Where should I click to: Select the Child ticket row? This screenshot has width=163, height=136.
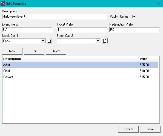tap(80, 71)
